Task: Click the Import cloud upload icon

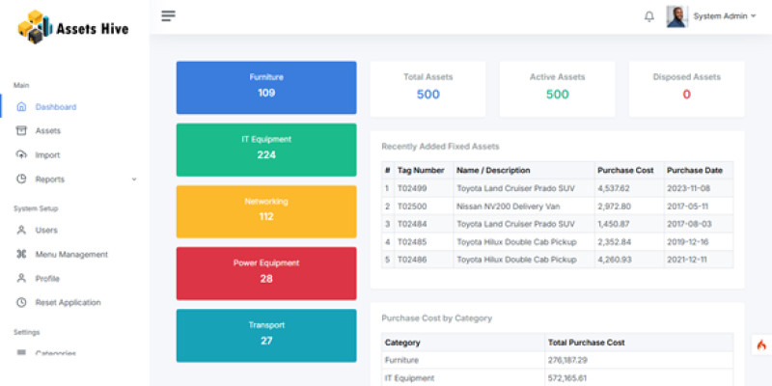Action: pos(21,154)
